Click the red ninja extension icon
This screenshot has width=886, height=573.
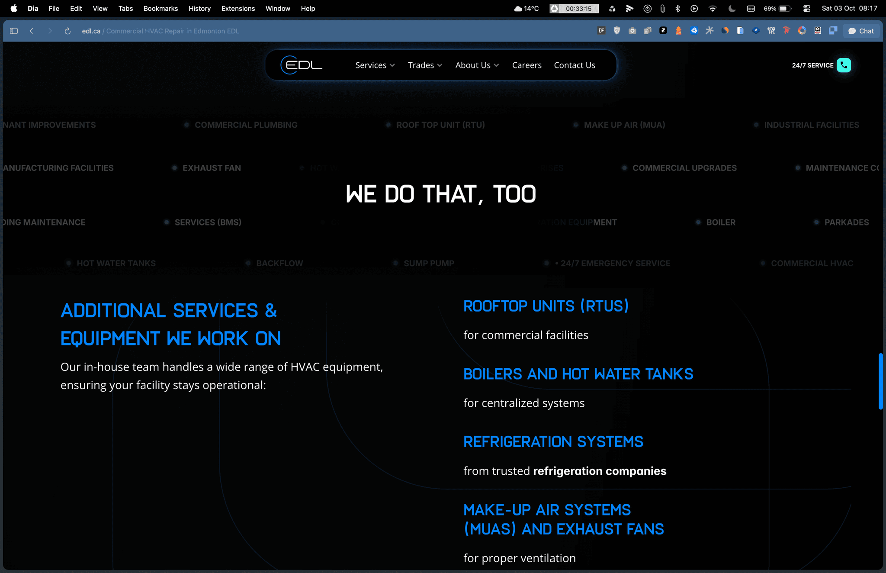[x=786, y=31]
